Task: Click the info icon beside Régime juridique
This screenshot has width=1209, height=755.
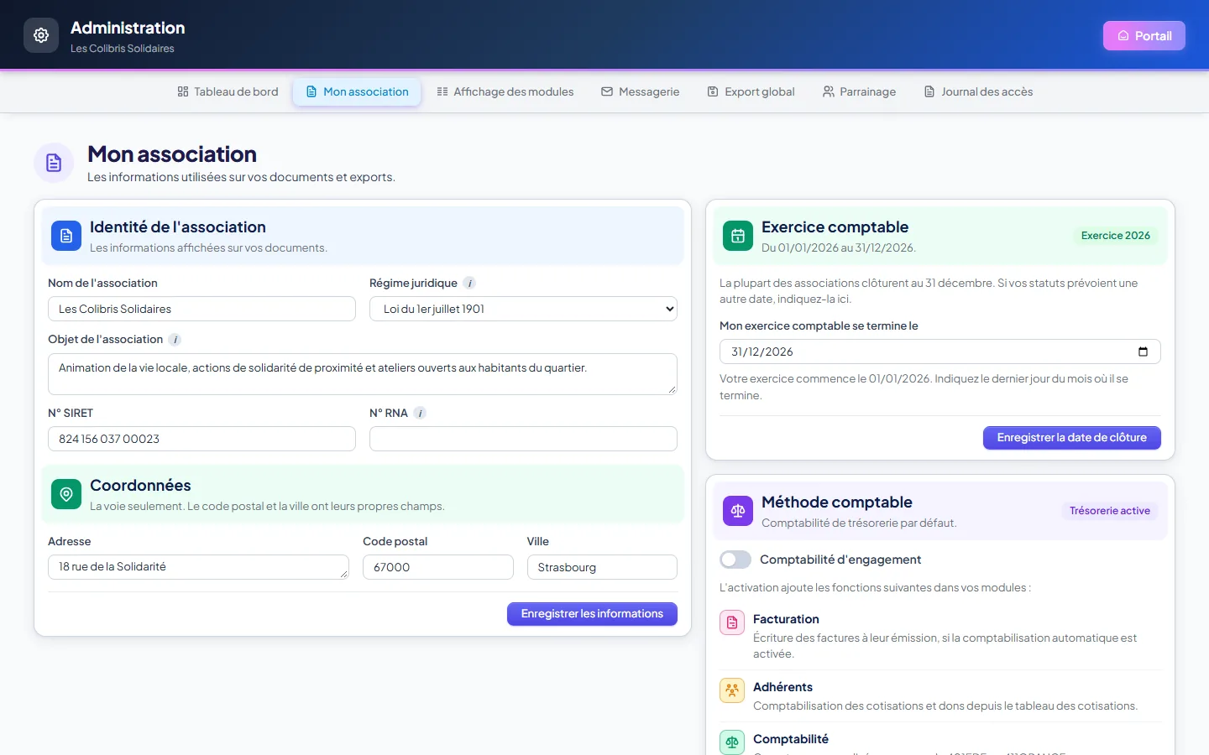Action: click(x=470, y=284)
